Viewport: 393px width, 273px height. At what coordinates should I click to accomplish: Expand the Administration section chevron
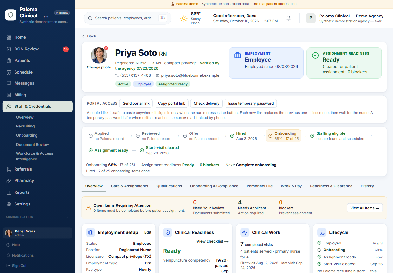point(68,217)
